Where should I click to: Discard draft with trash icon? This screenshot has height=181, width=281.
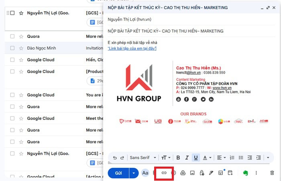[272, 173]
